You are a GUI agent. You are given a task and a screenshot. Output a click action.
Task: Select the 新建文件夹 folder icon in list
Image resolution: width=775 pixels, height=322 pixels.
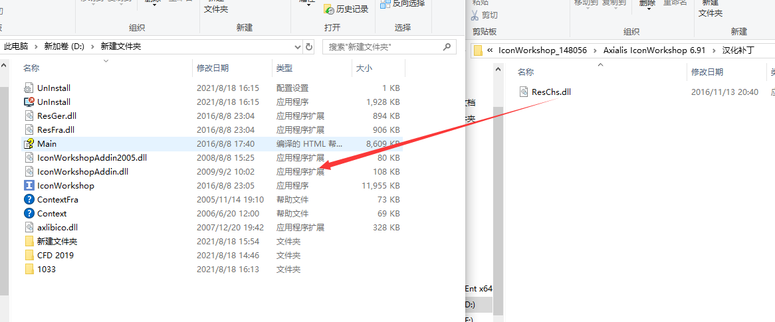click(x=29, y=242)
